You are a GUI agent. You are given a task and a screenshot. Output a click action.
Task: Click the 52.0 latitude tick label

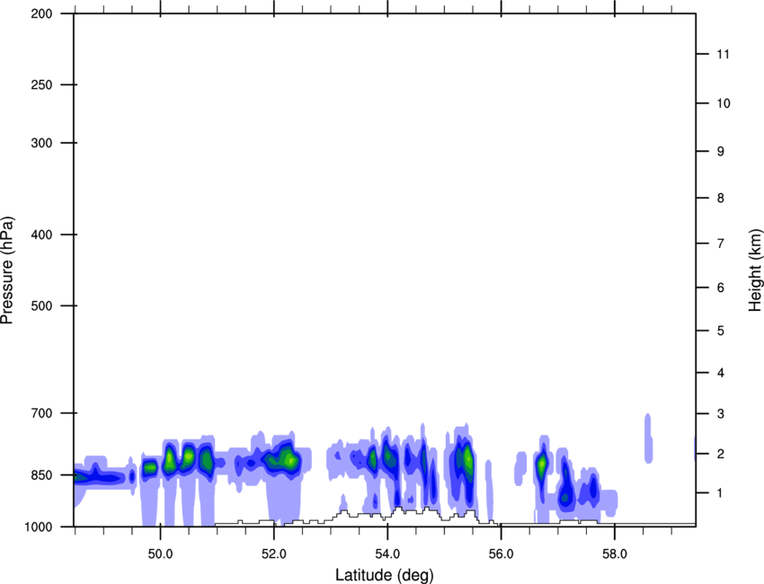[x=274, y=554]
